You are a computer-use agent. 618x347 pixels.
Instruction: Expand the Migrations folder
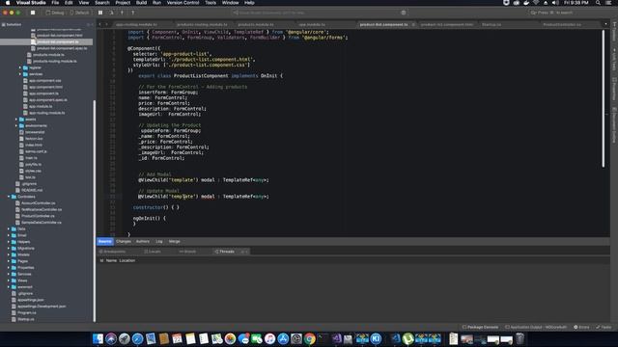point(9,249)
